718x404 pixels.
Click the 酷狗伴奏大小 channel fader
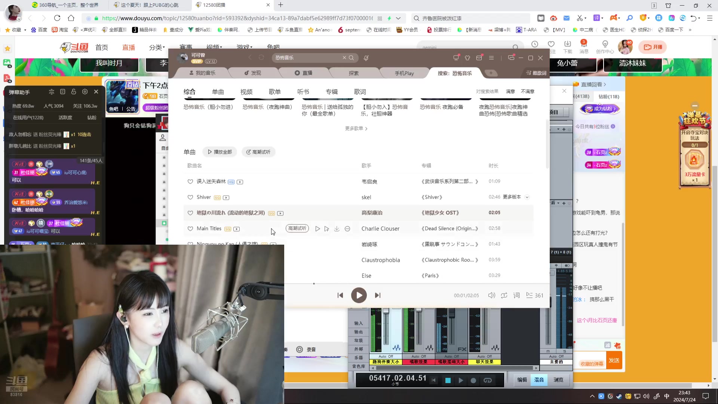pos(386,311)
